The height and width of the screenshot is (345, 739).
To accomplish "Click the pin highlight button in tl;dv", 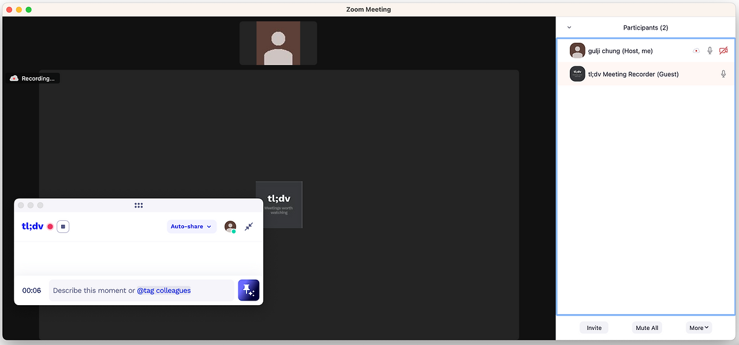I will (x=249, y=290).
